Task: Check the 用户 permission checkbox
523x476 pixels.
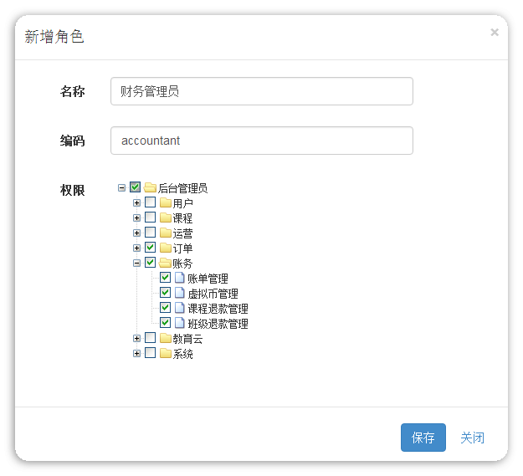Action: point(150,202)
